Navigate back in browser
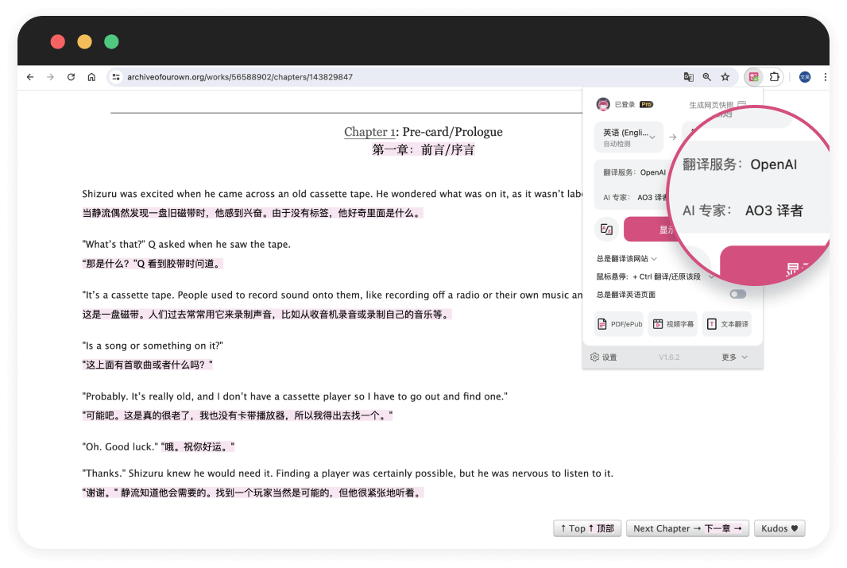The height and width of the screenshot is (568, 847). coord(30,77)
